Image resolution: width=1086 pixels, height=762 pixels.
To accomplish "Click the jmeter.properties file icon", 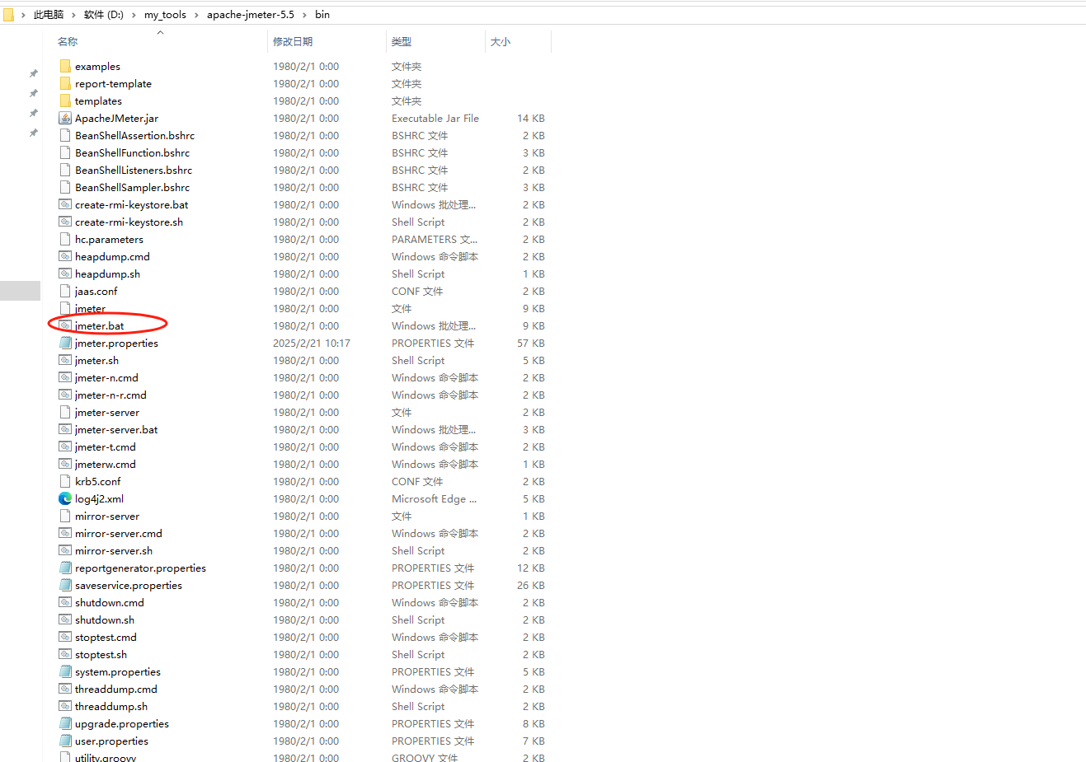I will click(x=65, y=343).
